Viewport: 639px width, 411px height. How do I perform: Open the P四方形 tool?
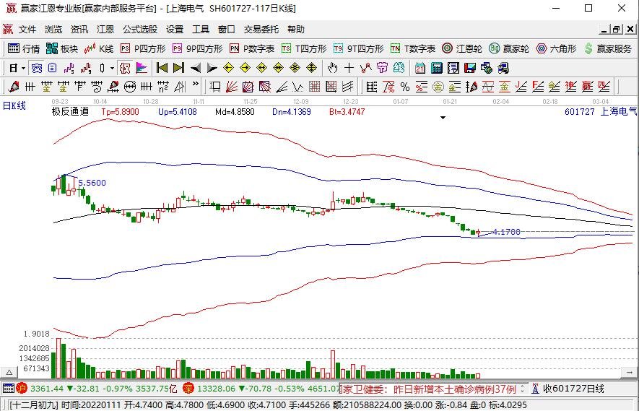[x=143, y=49]
